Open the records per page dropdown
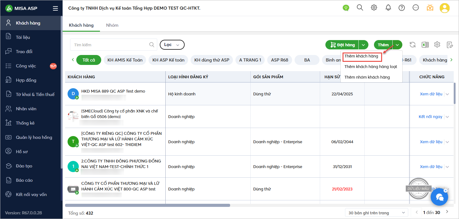 pyautogui.click(x=376, y=213)
